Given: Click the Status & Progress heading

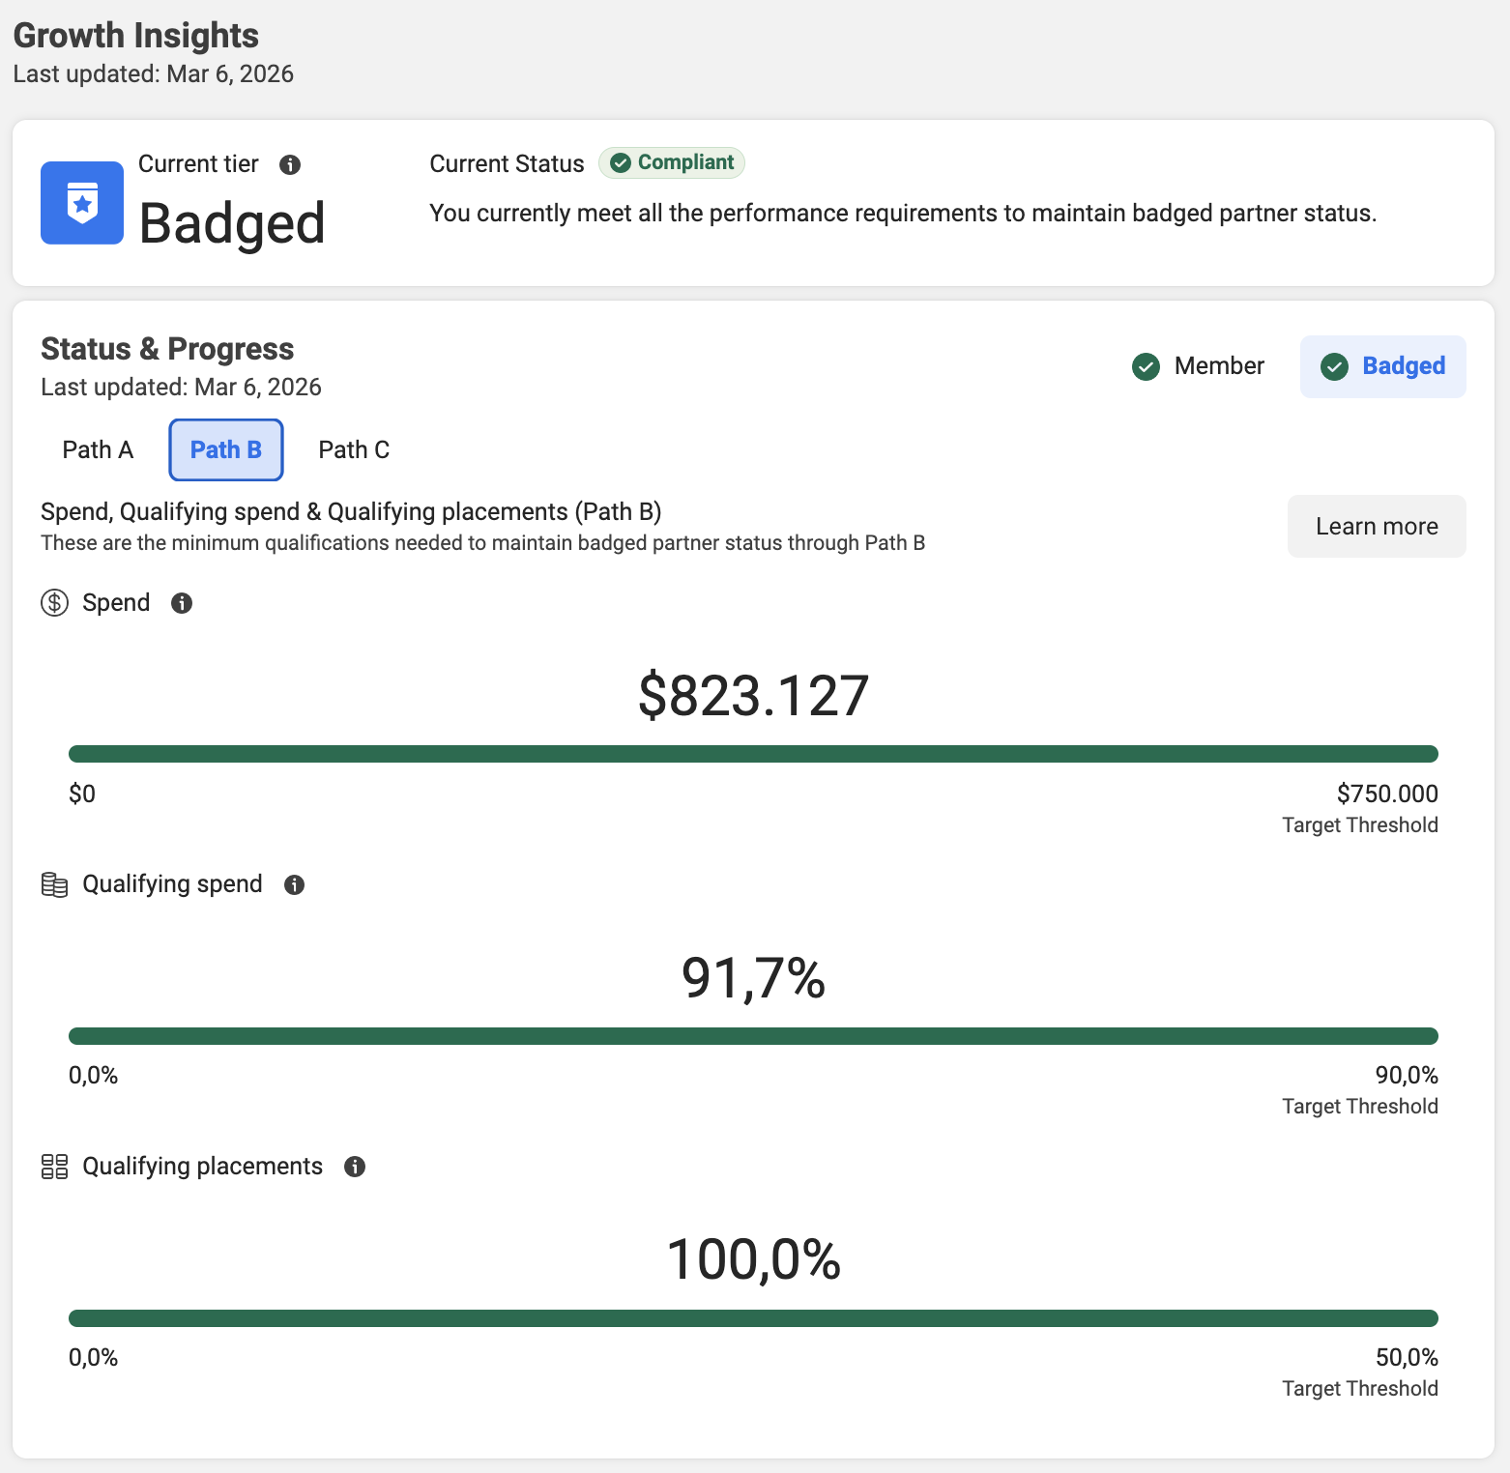Looking at the screenshot, I should pyautogui.click(x=167, y=349).
